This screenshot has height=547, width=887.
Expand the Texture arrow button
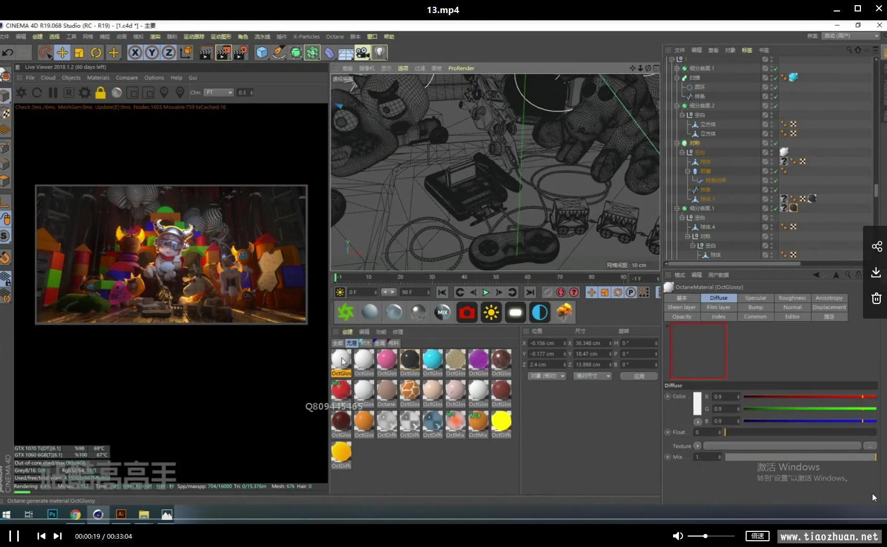pyautogui.click(x=697, y=446)
